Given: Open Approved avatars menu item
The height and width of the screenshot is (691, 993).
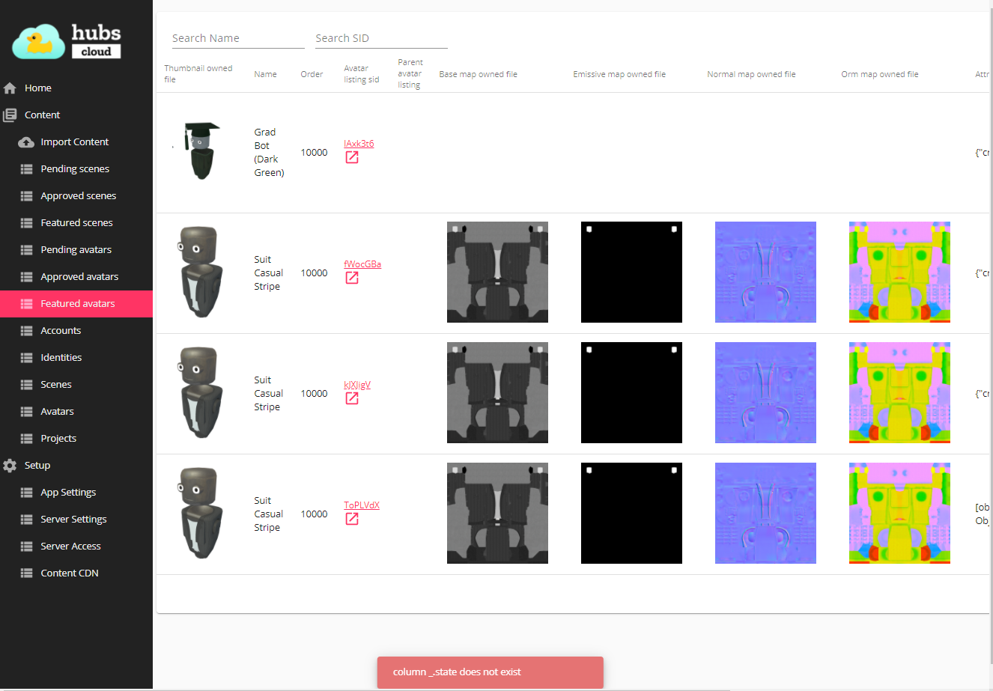Looking at the screenshot, I should tap(76, 277).
